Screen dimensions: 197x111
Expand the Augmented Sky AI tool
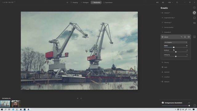click(169, 18)
